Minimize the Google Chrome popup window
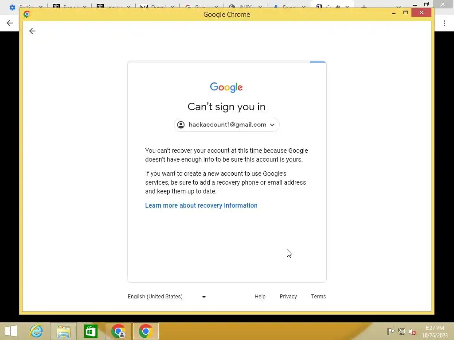 [x=394, y=13]
